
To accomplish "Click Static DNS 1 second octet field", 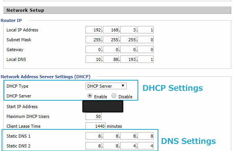I will [111, 136].
